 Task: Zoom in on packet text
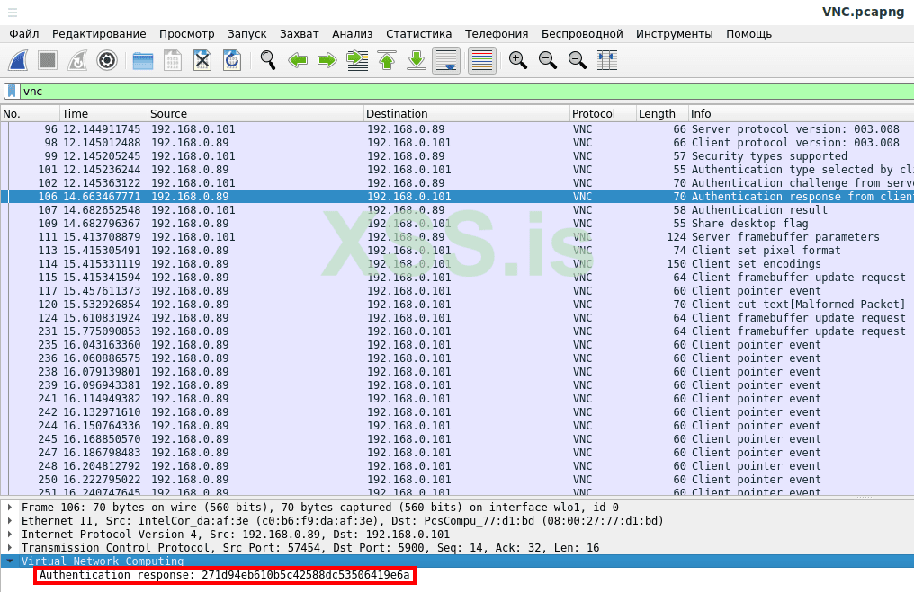517,61
